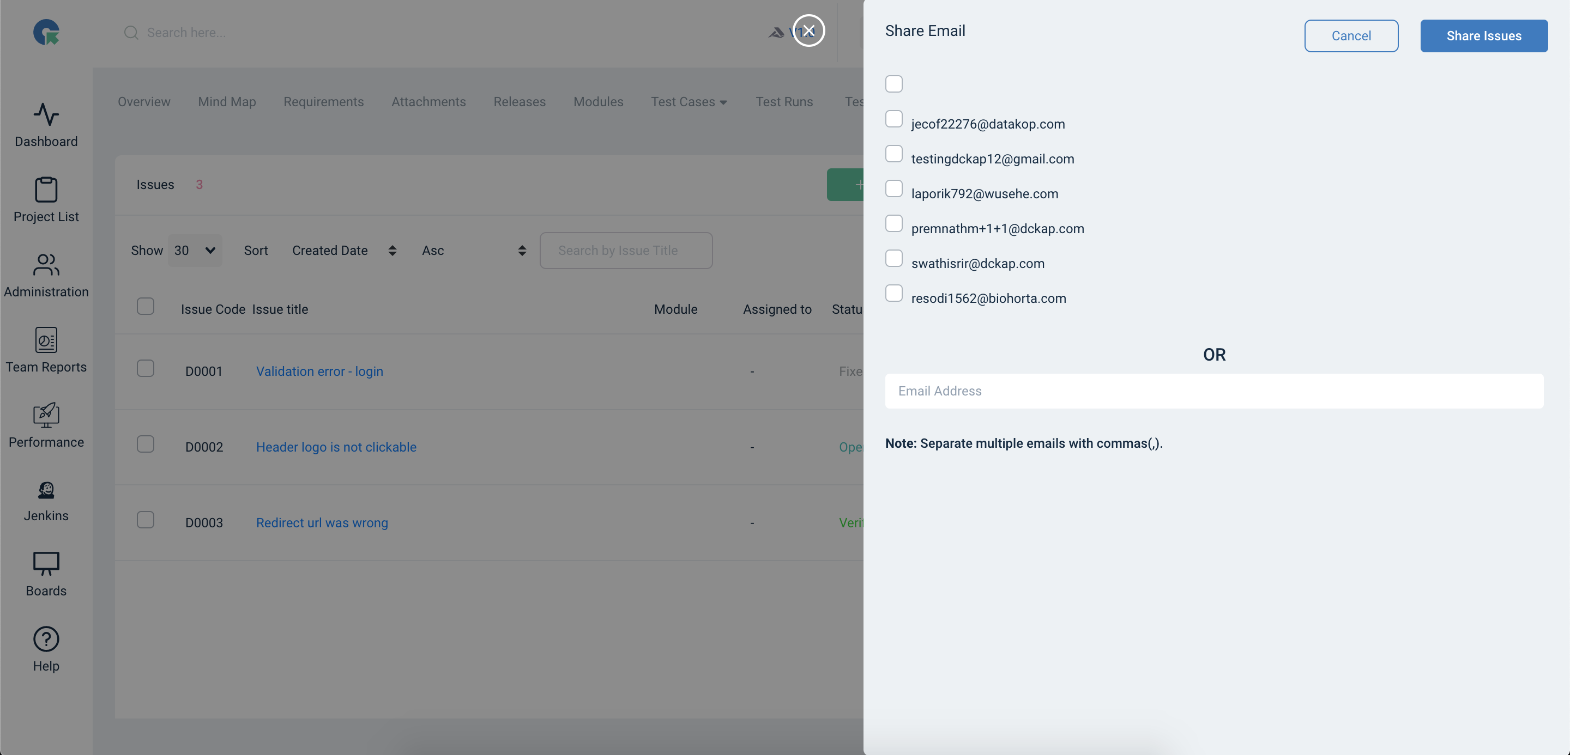Click the app logo in top-left corner

pos(46,32)
